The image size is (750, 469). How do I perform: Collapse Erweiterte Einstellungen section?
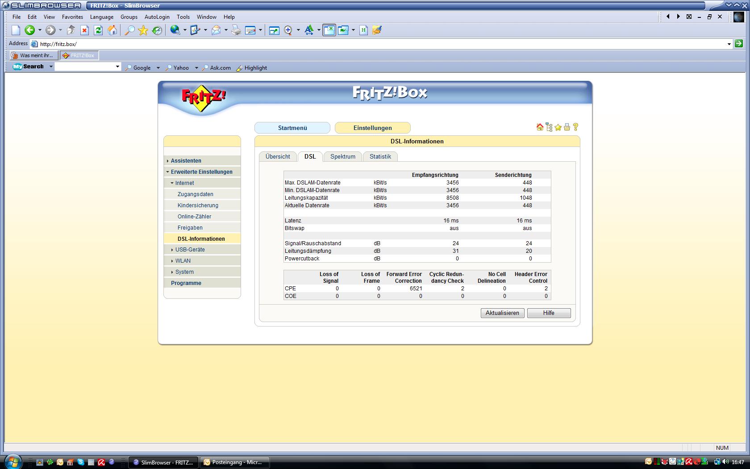[201, 172]
